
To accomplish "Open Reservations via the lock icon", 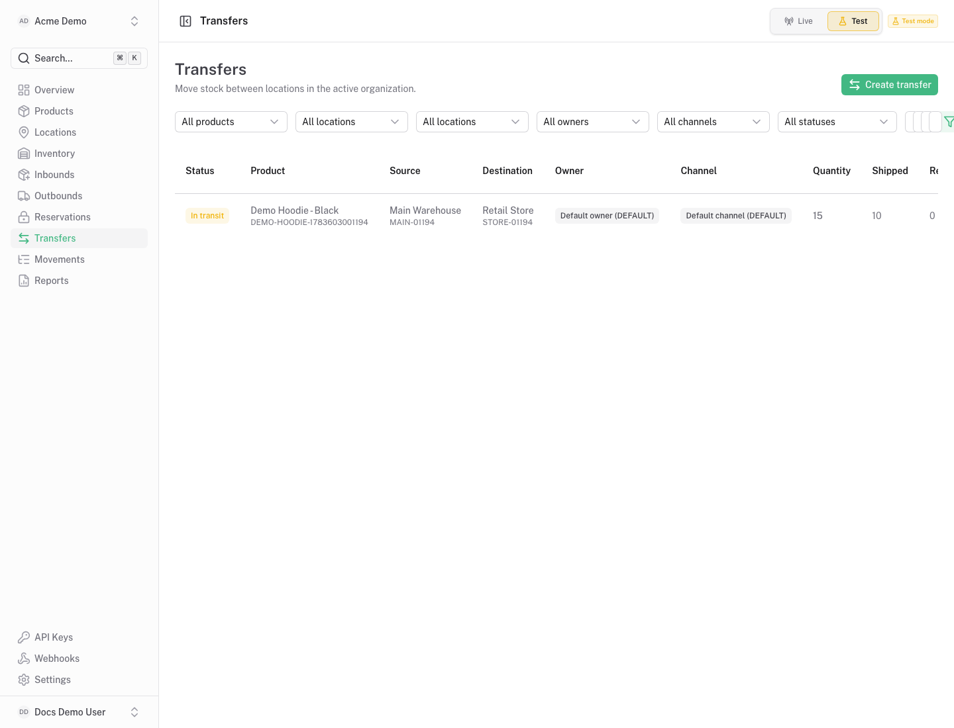I will [x=24, y=217].
